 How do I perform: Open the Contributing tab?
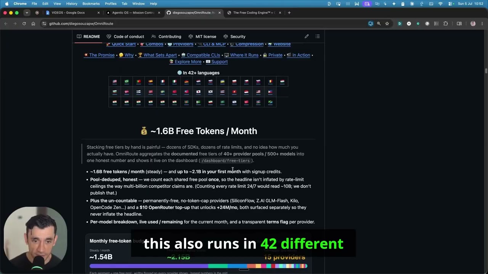click(166, 37)
